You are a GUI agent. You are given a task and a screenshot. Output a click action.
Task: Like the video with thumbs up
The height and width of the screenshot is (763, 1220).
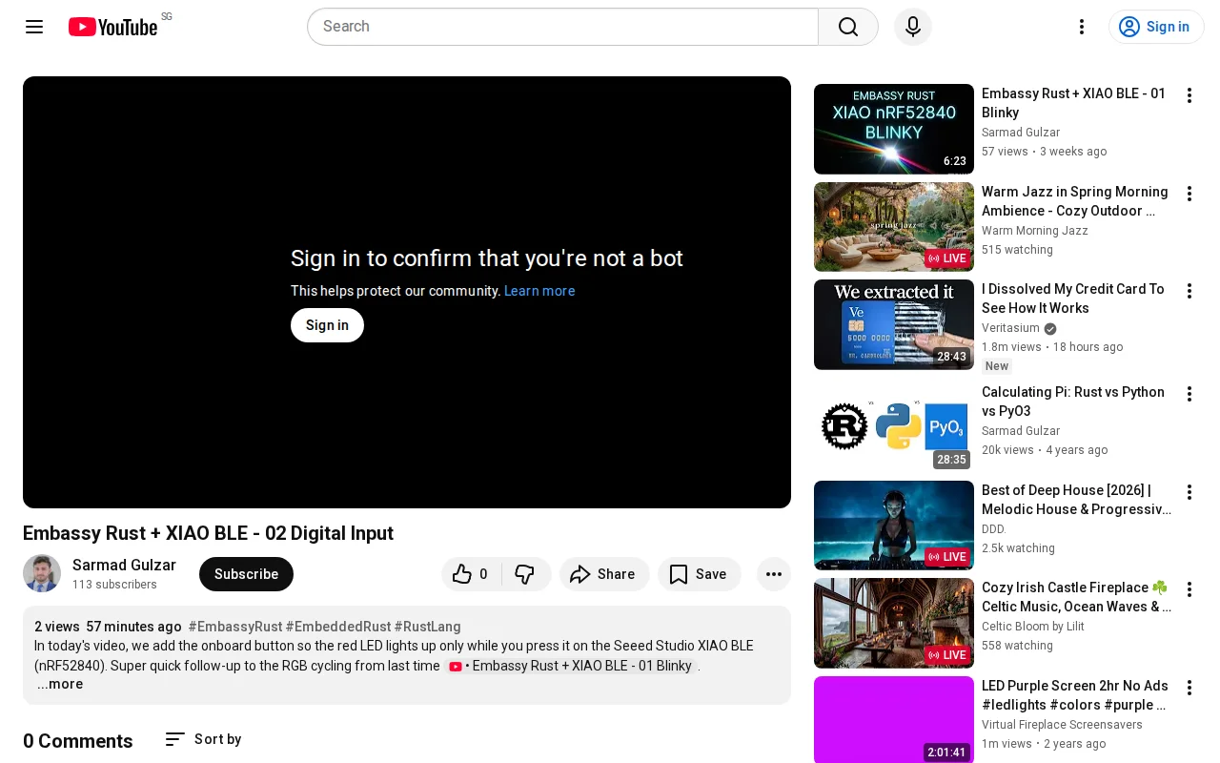coord(472,574)
